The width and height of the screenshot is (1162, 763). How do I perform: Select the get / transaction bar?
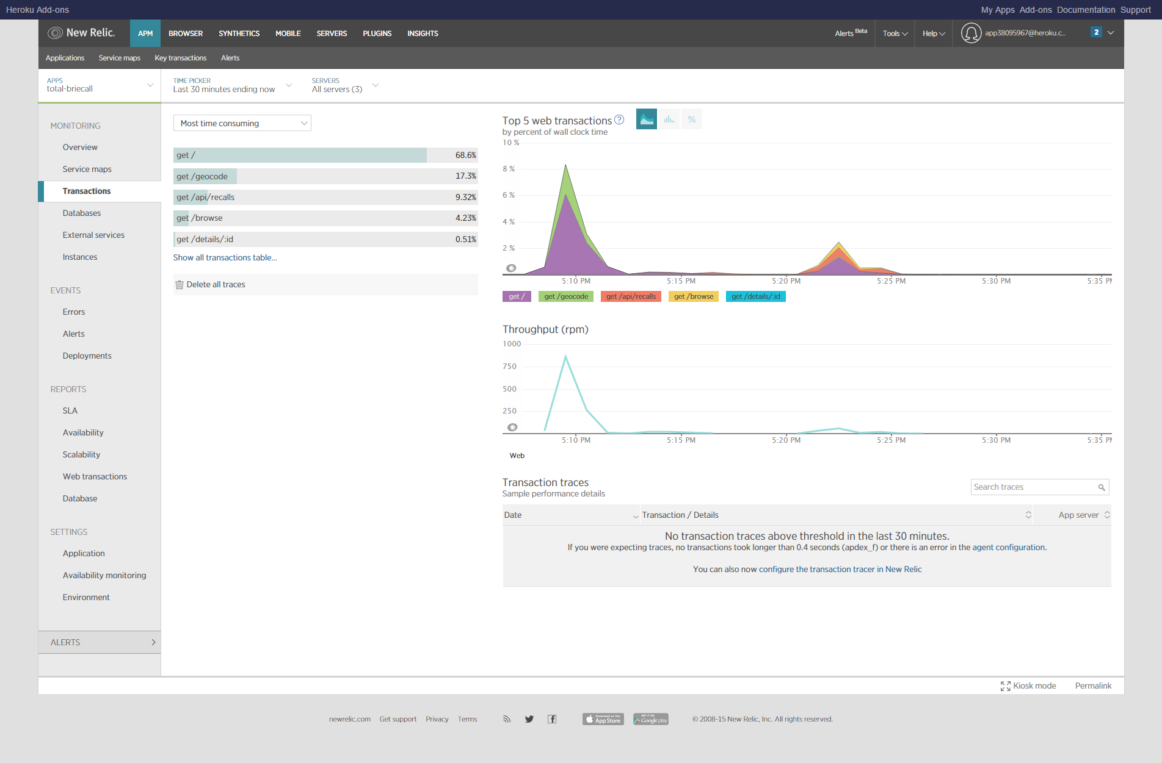pyautogui.click(x=325, y=156)
